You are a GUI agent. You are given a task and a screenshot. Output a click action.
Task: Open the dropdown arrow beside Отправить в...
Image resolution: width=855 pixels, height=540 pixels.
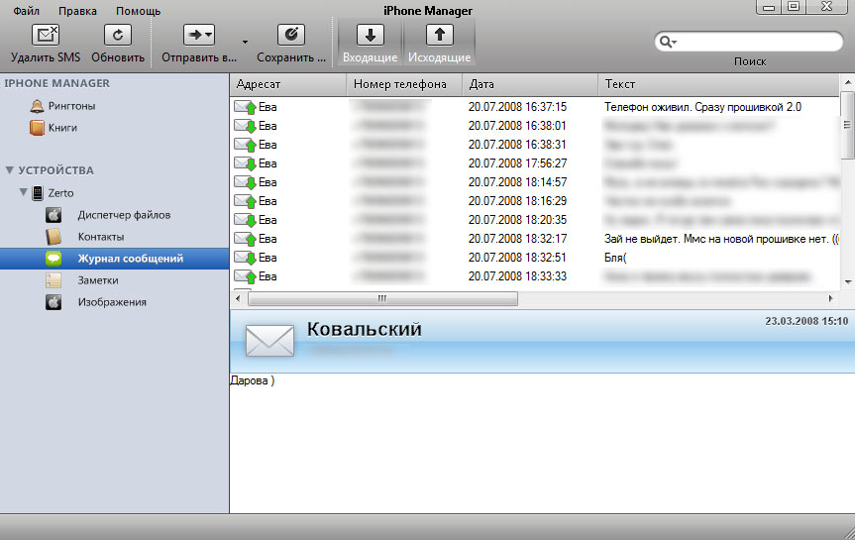245,42
